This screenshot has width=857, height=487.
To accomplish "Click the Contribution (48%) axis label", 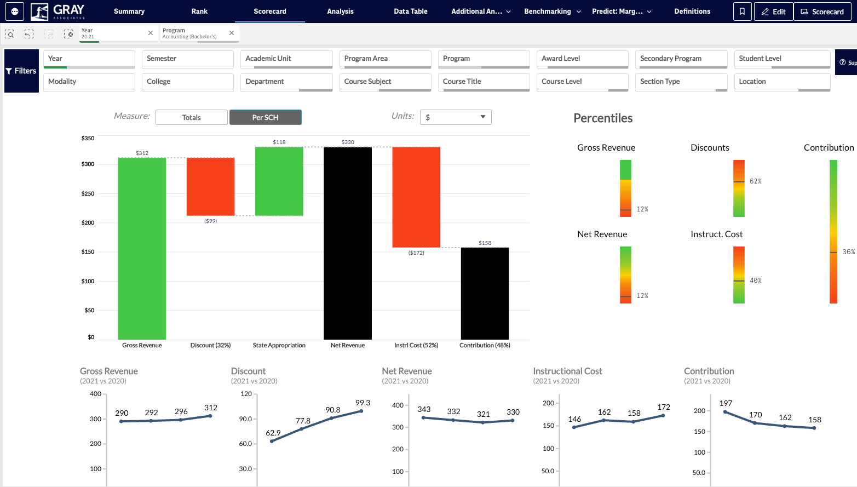I will pyautogui.click(x=485, y=345).
